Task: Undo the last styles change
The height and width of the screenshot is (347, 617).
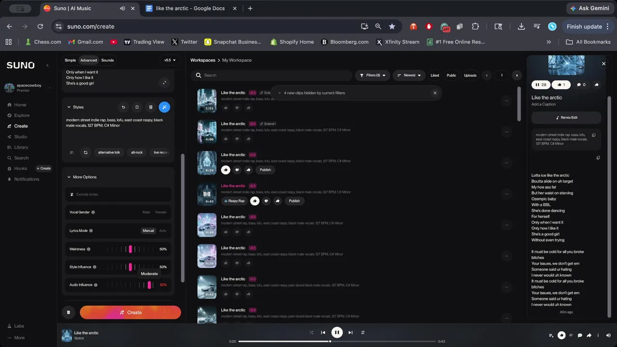Action: [x=123, y=107]
